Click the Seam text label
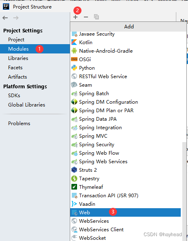 86,85
